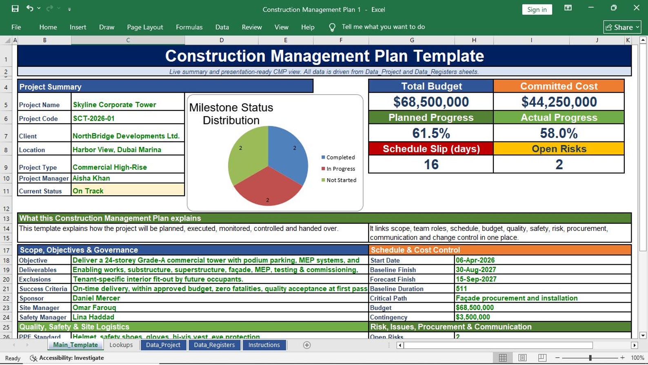
Task: Open the Help ribbon tab
Action: pyautogui.click(x=308, y=27)
